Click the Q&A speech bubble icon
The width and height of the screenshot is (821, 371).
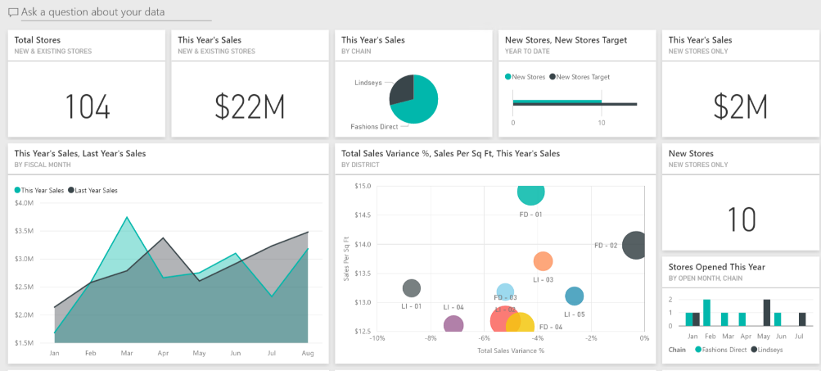pyautogui.click(x=13, y=12)
